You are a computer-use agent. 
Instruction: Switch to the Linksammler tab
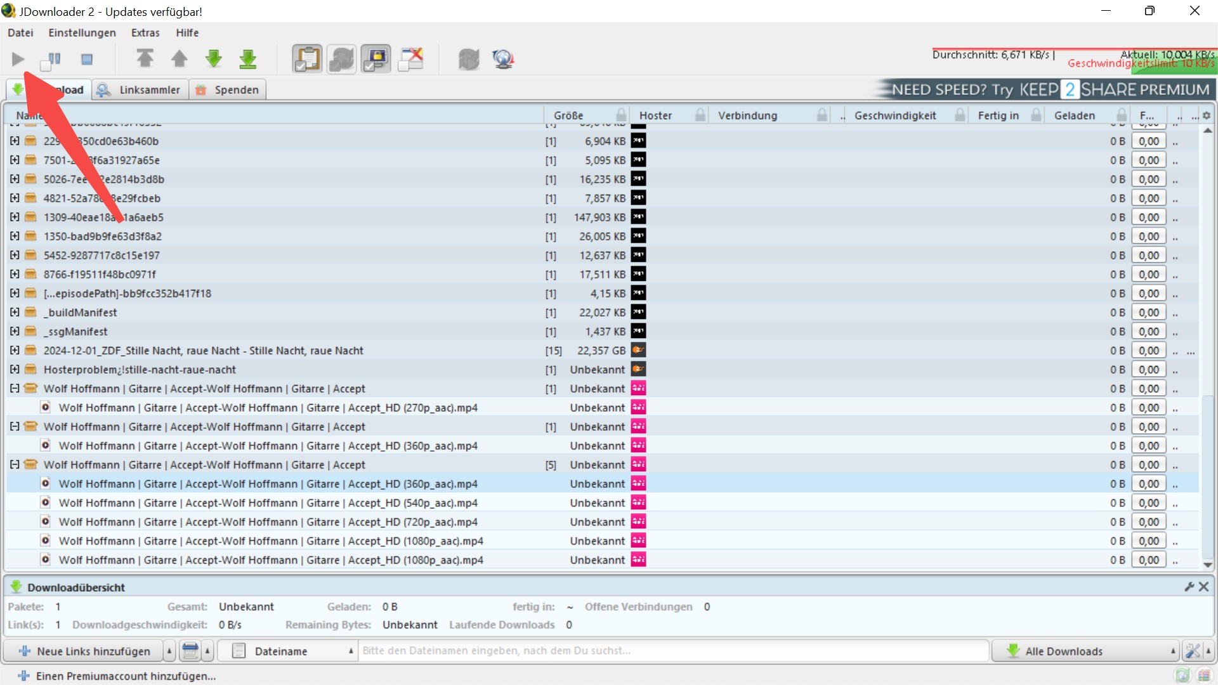point(141,90)
